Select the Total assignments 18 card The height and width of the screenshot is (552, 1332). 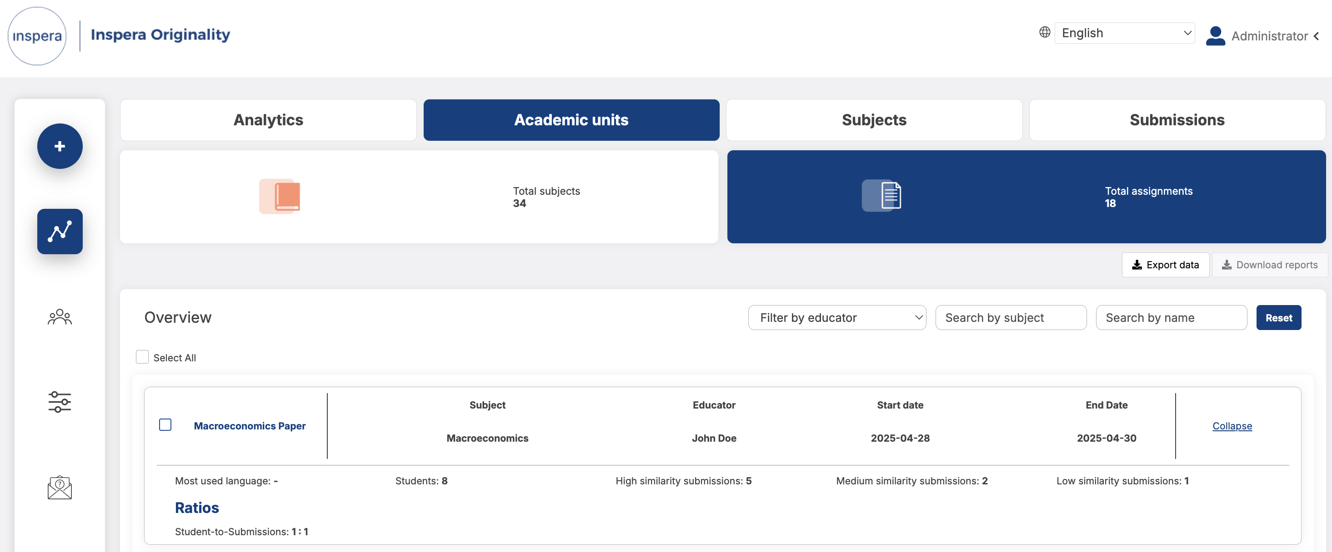pyautogui.click(x=1026, y=197)
